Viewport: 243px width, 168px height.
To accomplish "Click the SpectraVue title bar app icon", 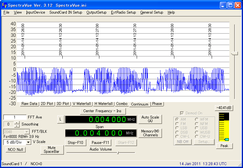I will click(4, 5).
